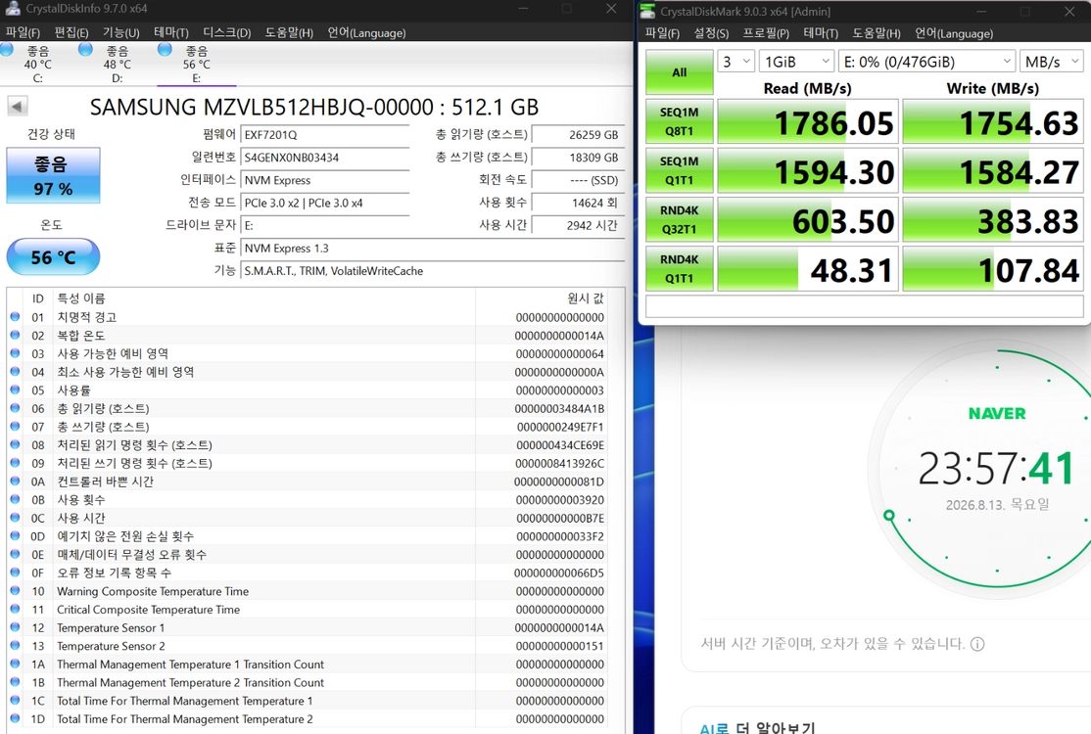
Task: Open the 1GiB test size dropdown
Action: pyautogui.click(x=796, y=61)
